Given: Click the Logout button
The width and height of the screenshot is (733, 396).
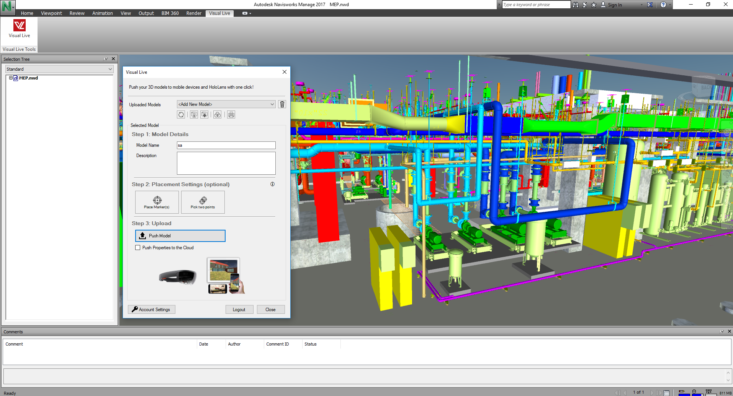Looking at the screenshot, I should pos(239,310).
